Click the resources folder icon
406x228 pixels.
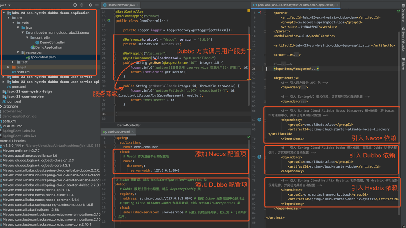[x=23, y=52]
